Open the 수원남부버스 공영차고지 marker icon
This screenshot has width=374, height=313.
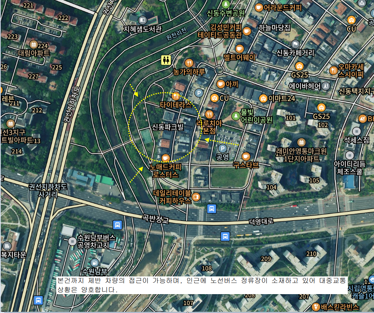tap(72, 241)
